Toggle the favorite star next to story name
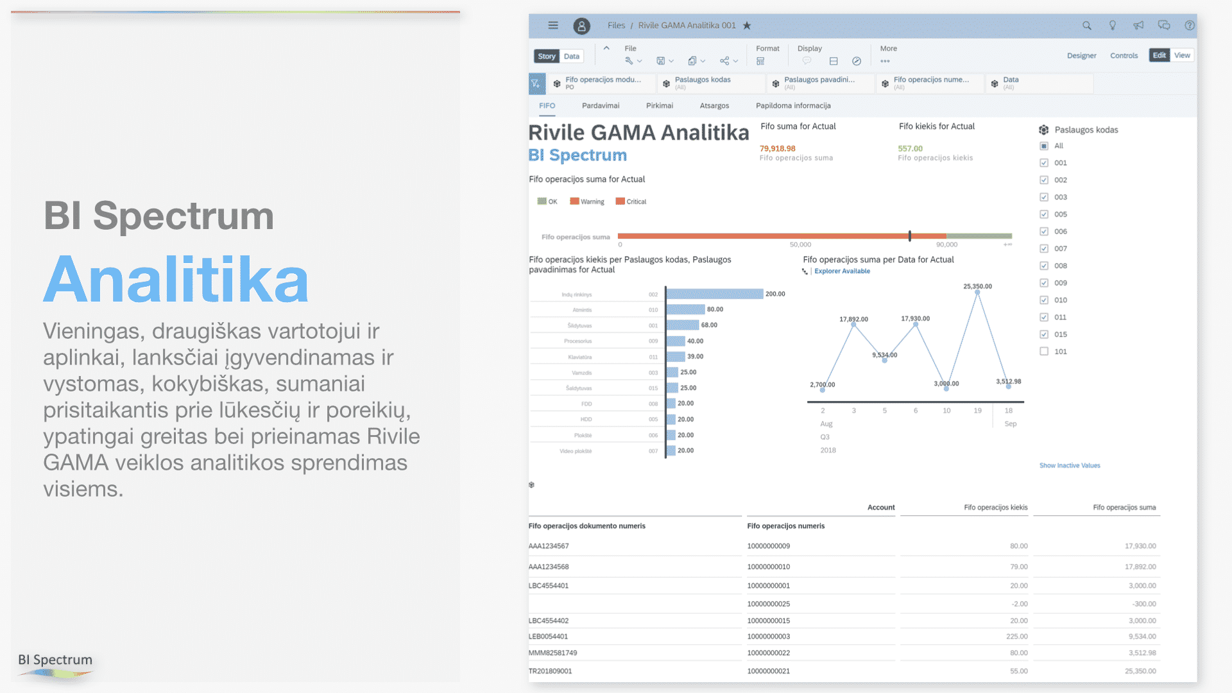 pos(747,26)
